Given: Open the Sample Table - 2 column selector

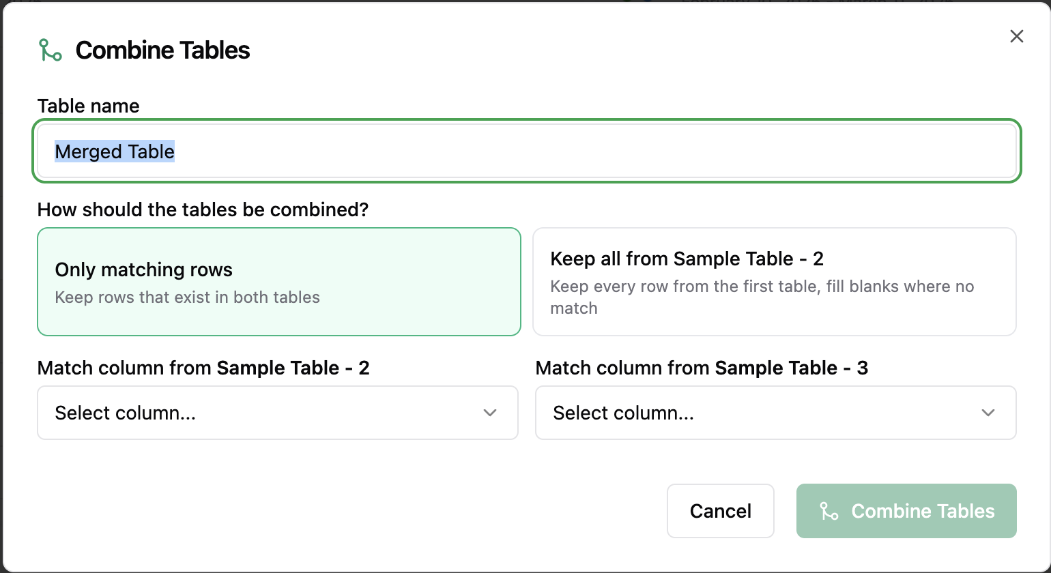Looking at the screenshot, I should tap(277, 413).
